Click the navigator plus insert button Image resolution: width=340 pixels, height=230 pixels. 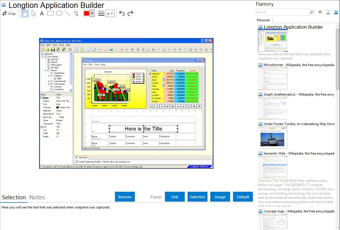tap(173, 106)
